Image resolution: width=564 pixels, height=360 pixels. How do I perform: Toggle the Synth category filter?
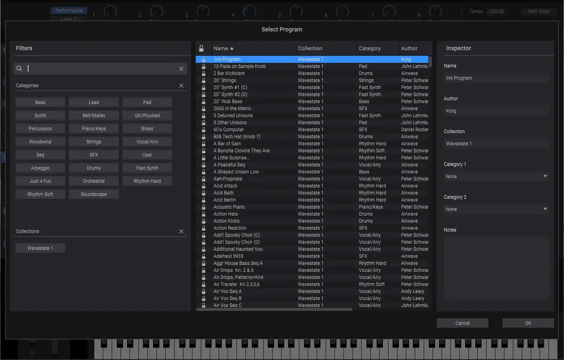coord(40,115)
